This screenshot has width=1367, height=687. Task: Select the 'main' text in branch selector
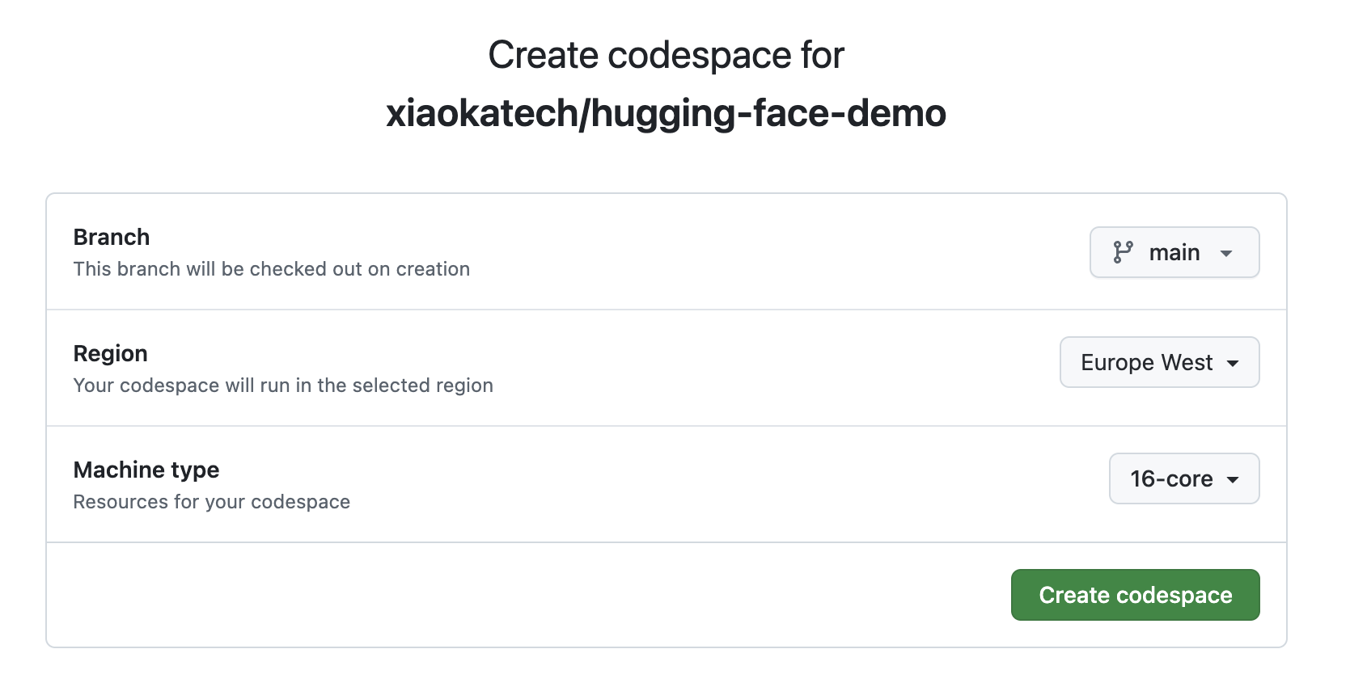pos(1174,252)
